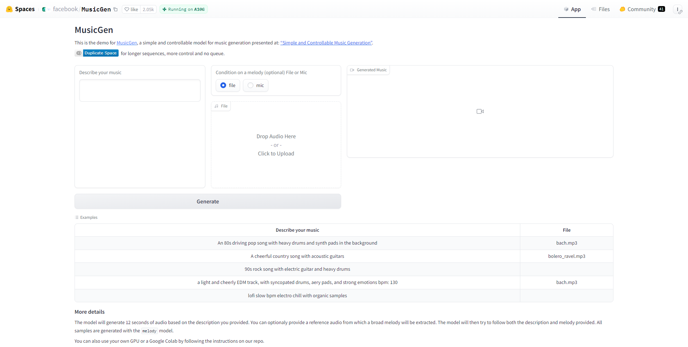The width and height of the screenshot is (688, 347).
Task: Select the cheerful country song example row
Action: tap(297, 256)
